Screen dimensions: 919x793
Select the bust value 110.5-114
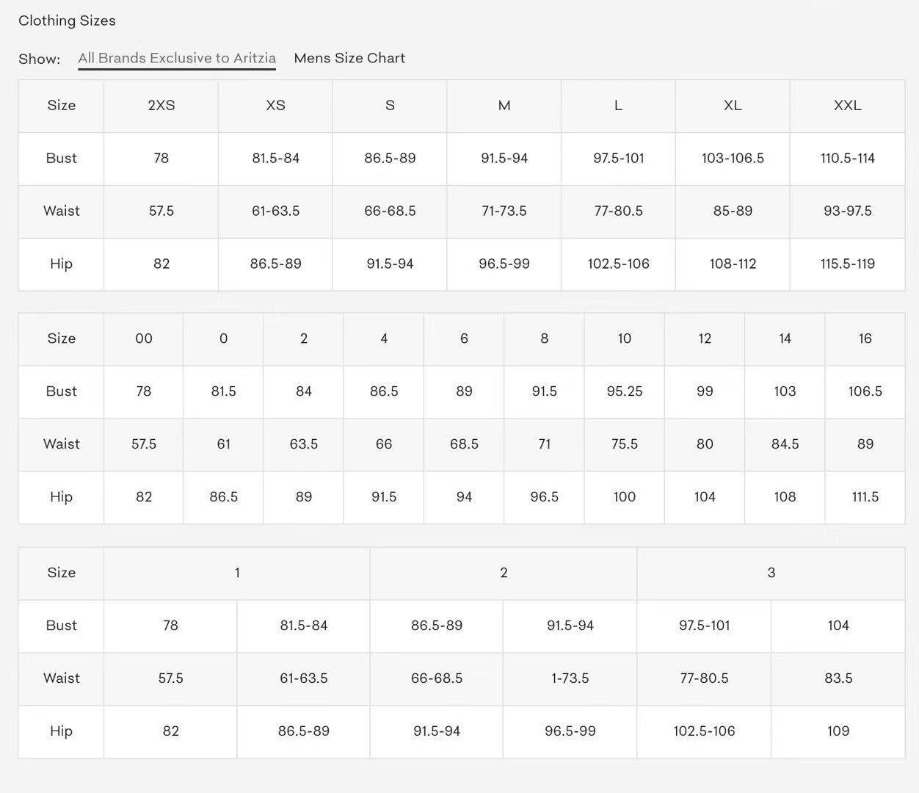click(x=847, y=158)
